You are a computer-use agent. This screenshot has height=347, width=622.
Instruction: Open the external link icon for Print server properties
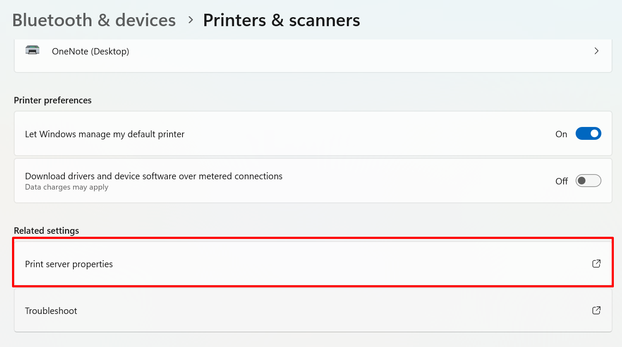596,263
